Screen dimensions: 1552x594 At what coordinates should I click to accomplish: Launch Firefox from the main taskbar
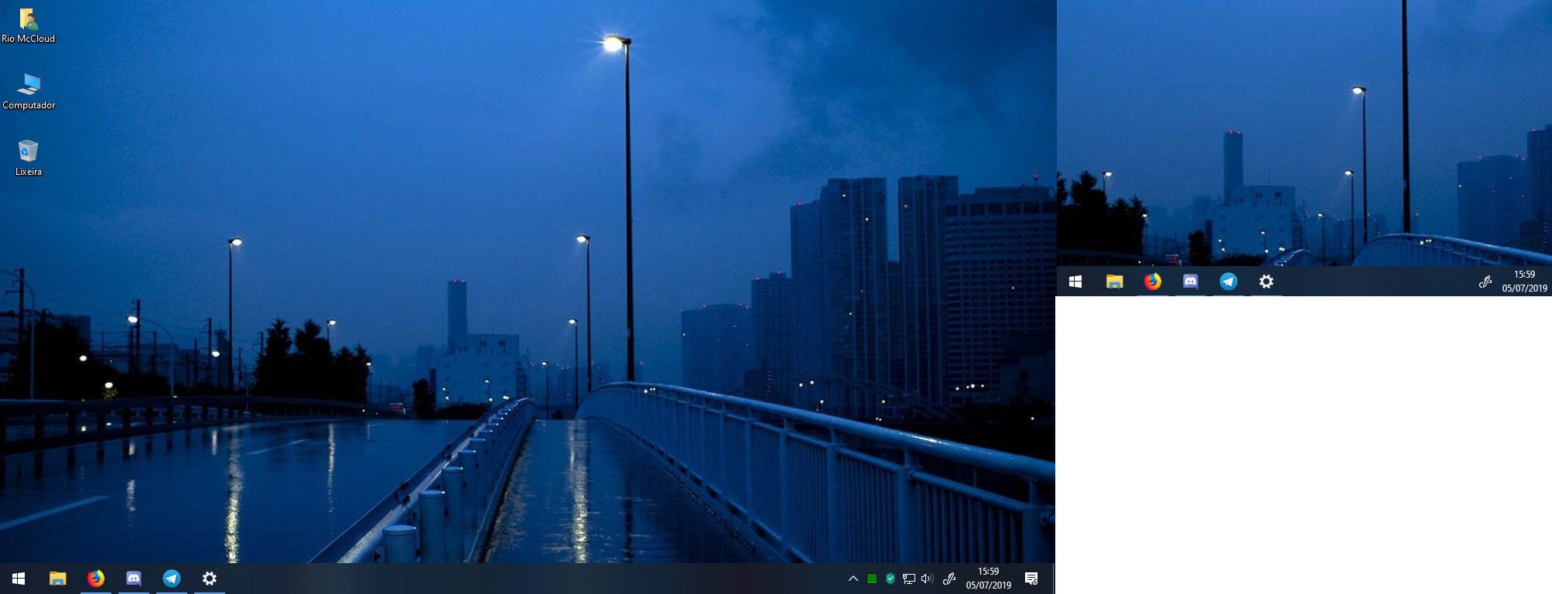click(x=95, y=579)
